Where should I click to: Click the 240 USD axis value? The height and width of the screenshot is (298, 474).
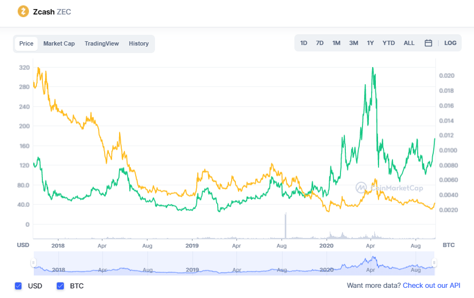pyautogui.click(x=24, y=107)
